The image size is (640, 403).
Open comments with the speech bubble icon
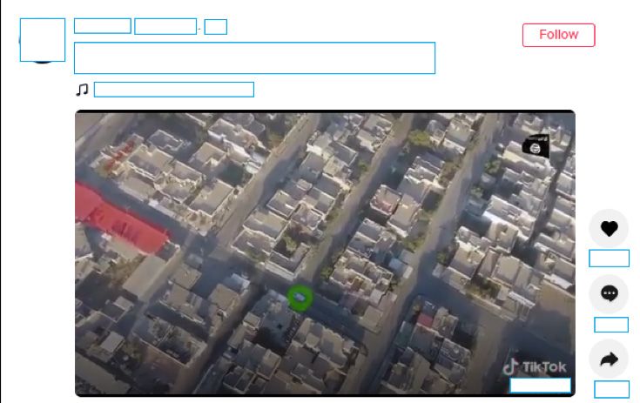point(609,293)
